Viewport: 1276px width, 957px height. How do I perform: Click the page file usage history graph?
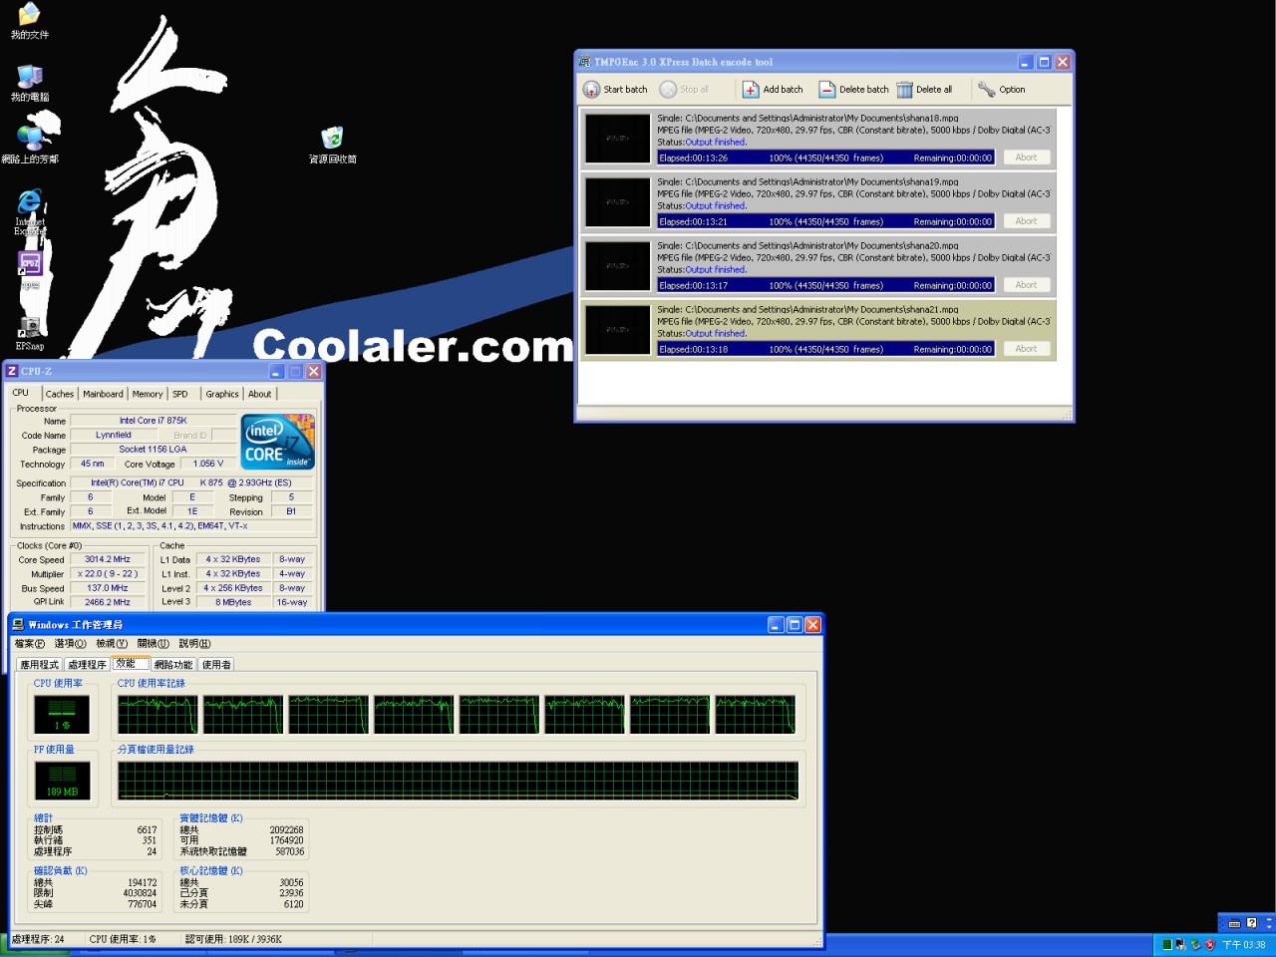click(459, 781)
